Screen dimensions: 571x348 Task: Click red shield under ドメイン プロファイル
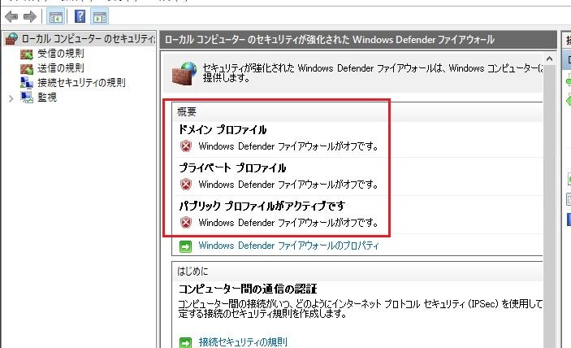click(x=186, y=146)
